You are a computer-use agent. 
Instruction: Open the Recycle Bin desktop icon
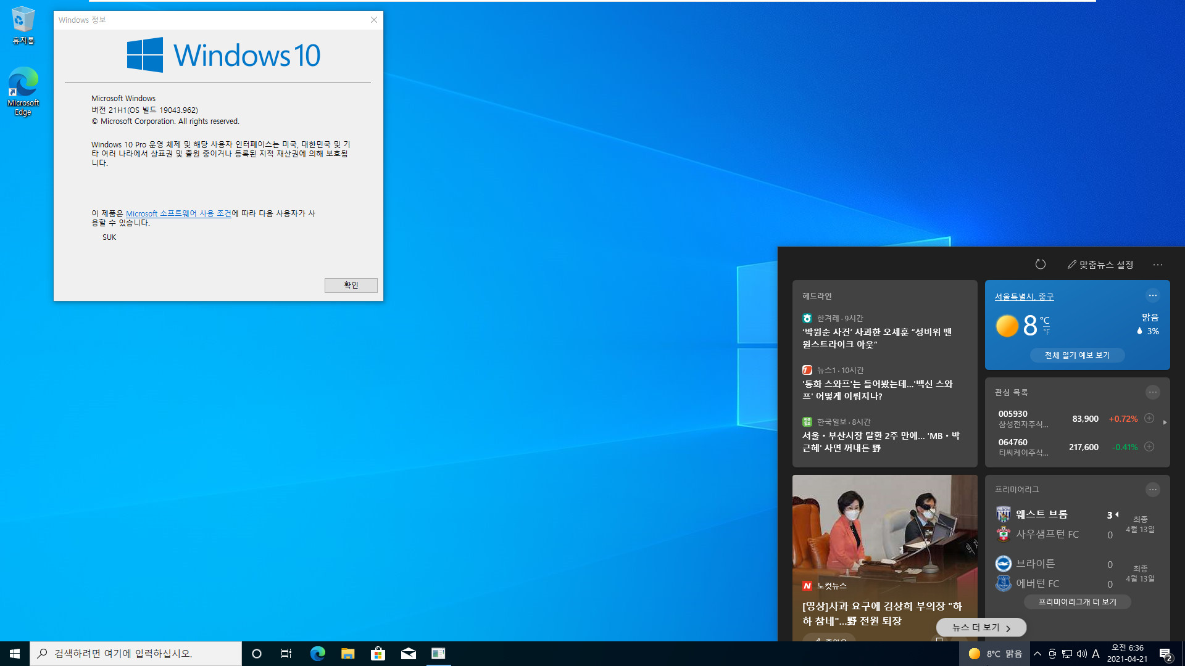click(x=23, y=26)
